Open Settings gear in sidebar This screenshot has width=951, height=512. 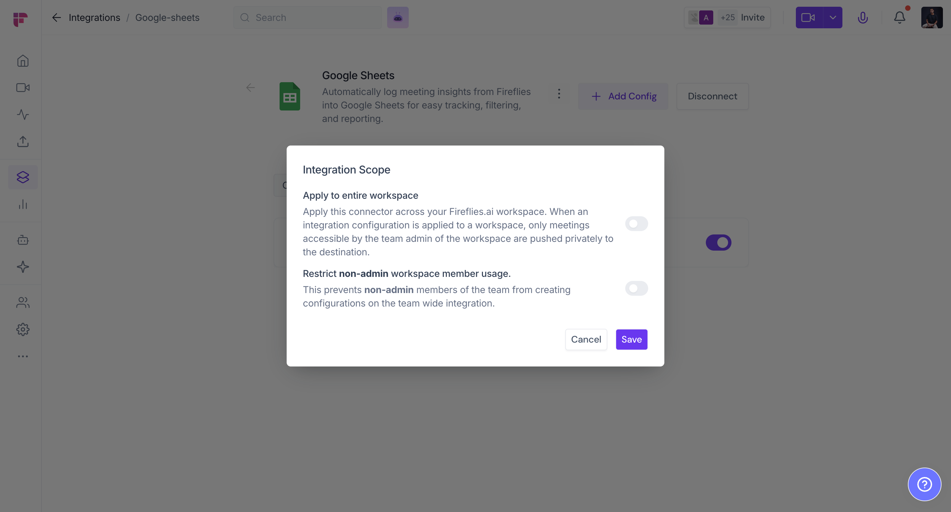point(23,329)
